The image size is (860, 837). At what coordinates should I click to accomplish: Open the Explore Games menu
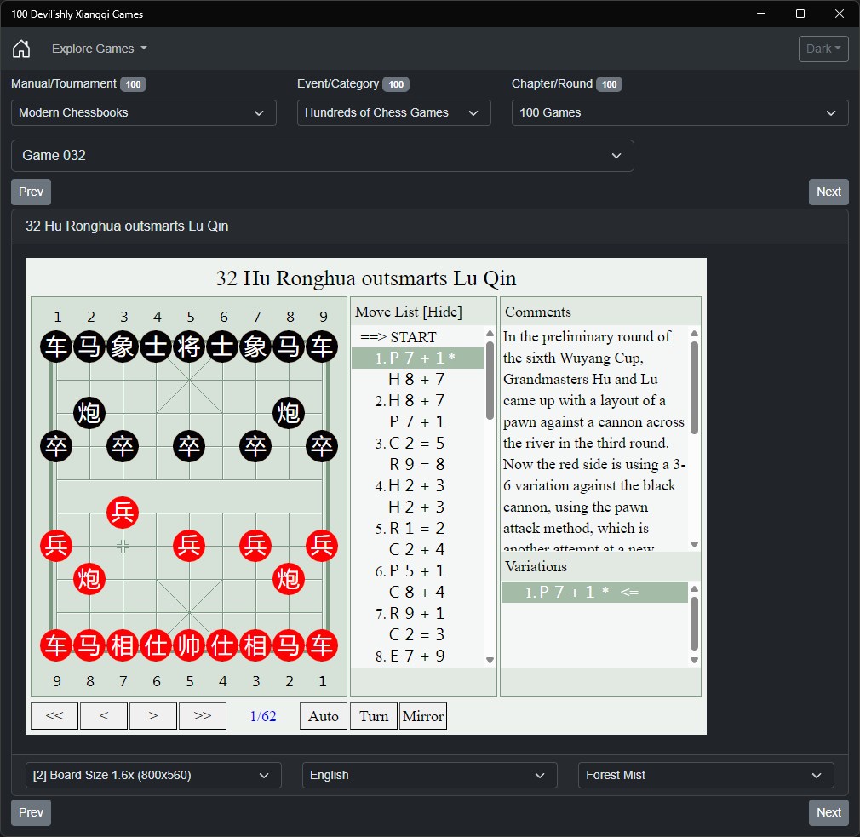point(100,49)
